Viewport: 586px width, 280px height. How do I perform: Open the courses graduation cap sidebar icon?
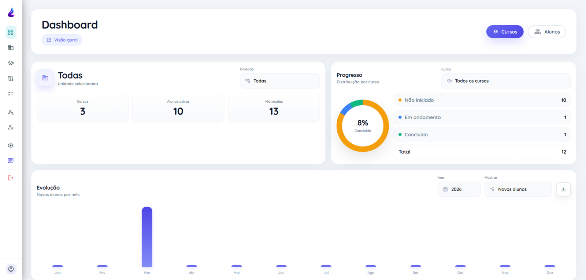[x=11, y=63]
